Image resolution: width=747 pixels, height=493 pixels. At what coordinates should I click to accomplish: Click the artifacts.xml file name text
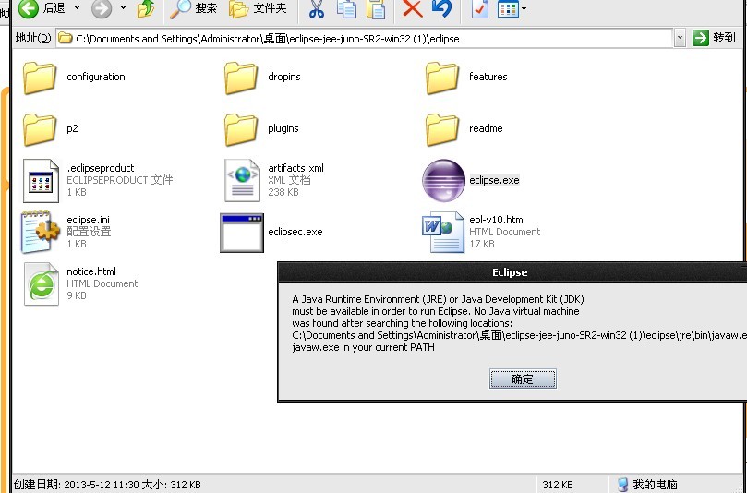click(295, 168)
